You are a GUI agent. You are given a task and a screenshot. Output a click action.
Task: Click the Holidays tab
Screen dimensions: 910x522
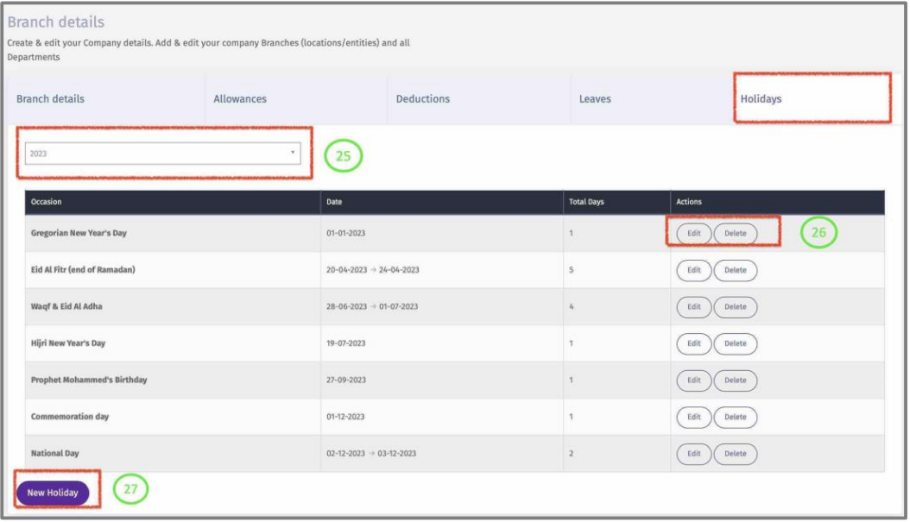coord(761,99)
